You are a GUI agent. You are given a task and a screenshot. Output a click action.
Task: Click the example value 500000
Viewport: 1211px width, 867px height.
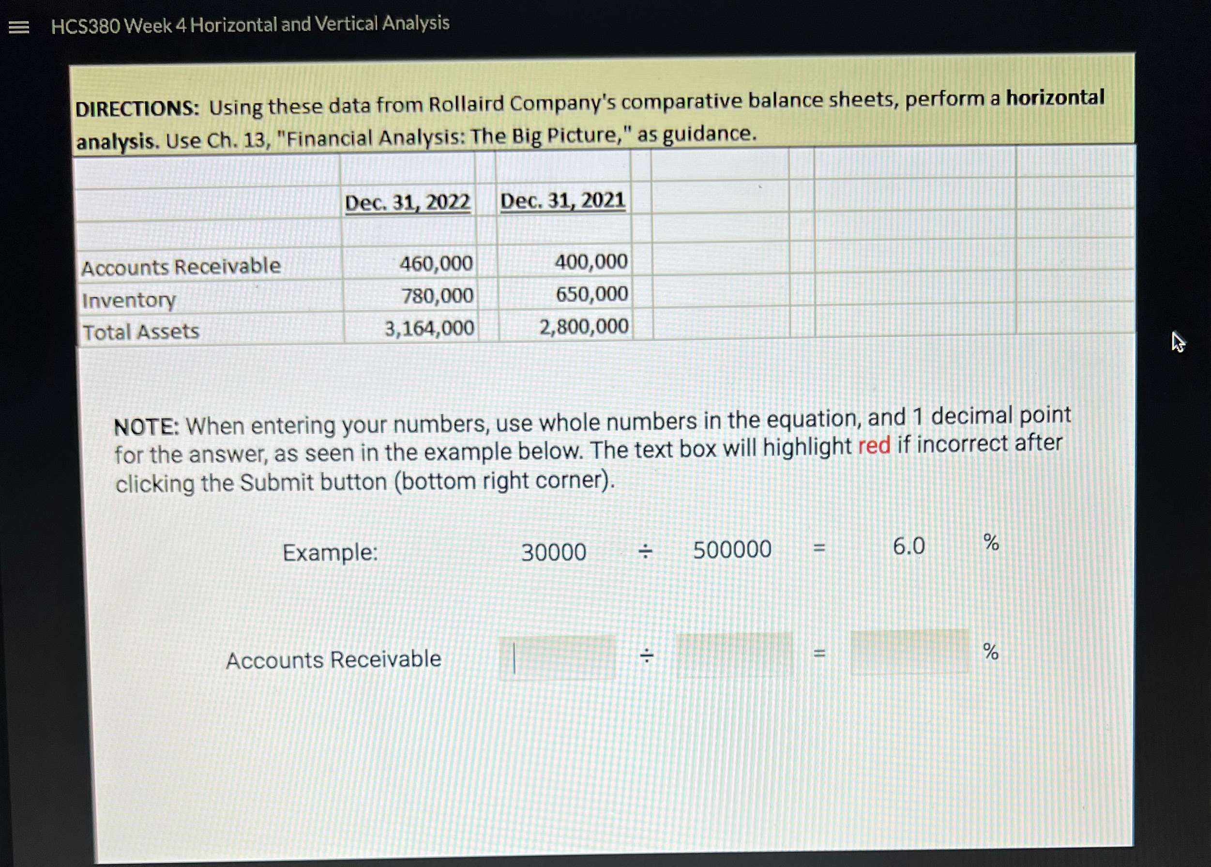[x=732, y=549]
